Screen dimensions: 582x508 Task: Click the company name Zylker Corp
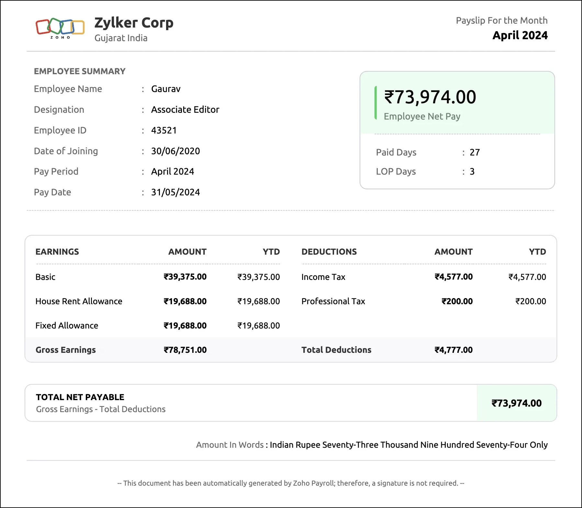pyautogui.click(x=134, y=23)
